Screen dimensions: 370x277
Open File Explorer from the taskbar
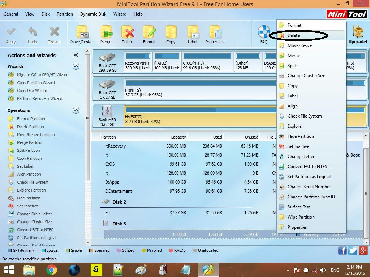click(x=29, y=270)
